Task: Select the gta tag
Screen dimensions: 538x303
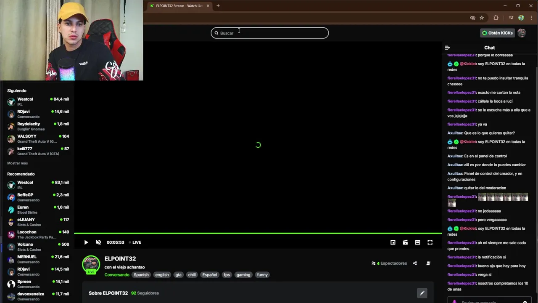Action: [179, 275]
